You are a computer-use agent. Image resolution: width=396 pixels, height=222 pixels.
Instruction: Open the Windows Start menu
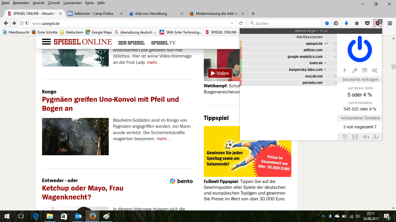click(7, 216)
